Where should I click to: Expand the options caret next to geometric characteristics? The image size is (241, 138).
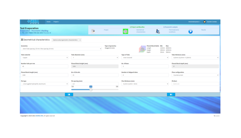point(80,40)
